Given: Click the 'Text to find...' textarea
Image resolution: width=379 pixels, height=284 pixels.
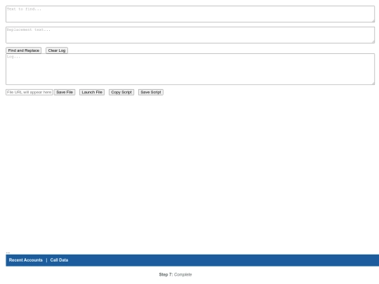Looking at the screenshot, I should point(190,14).
